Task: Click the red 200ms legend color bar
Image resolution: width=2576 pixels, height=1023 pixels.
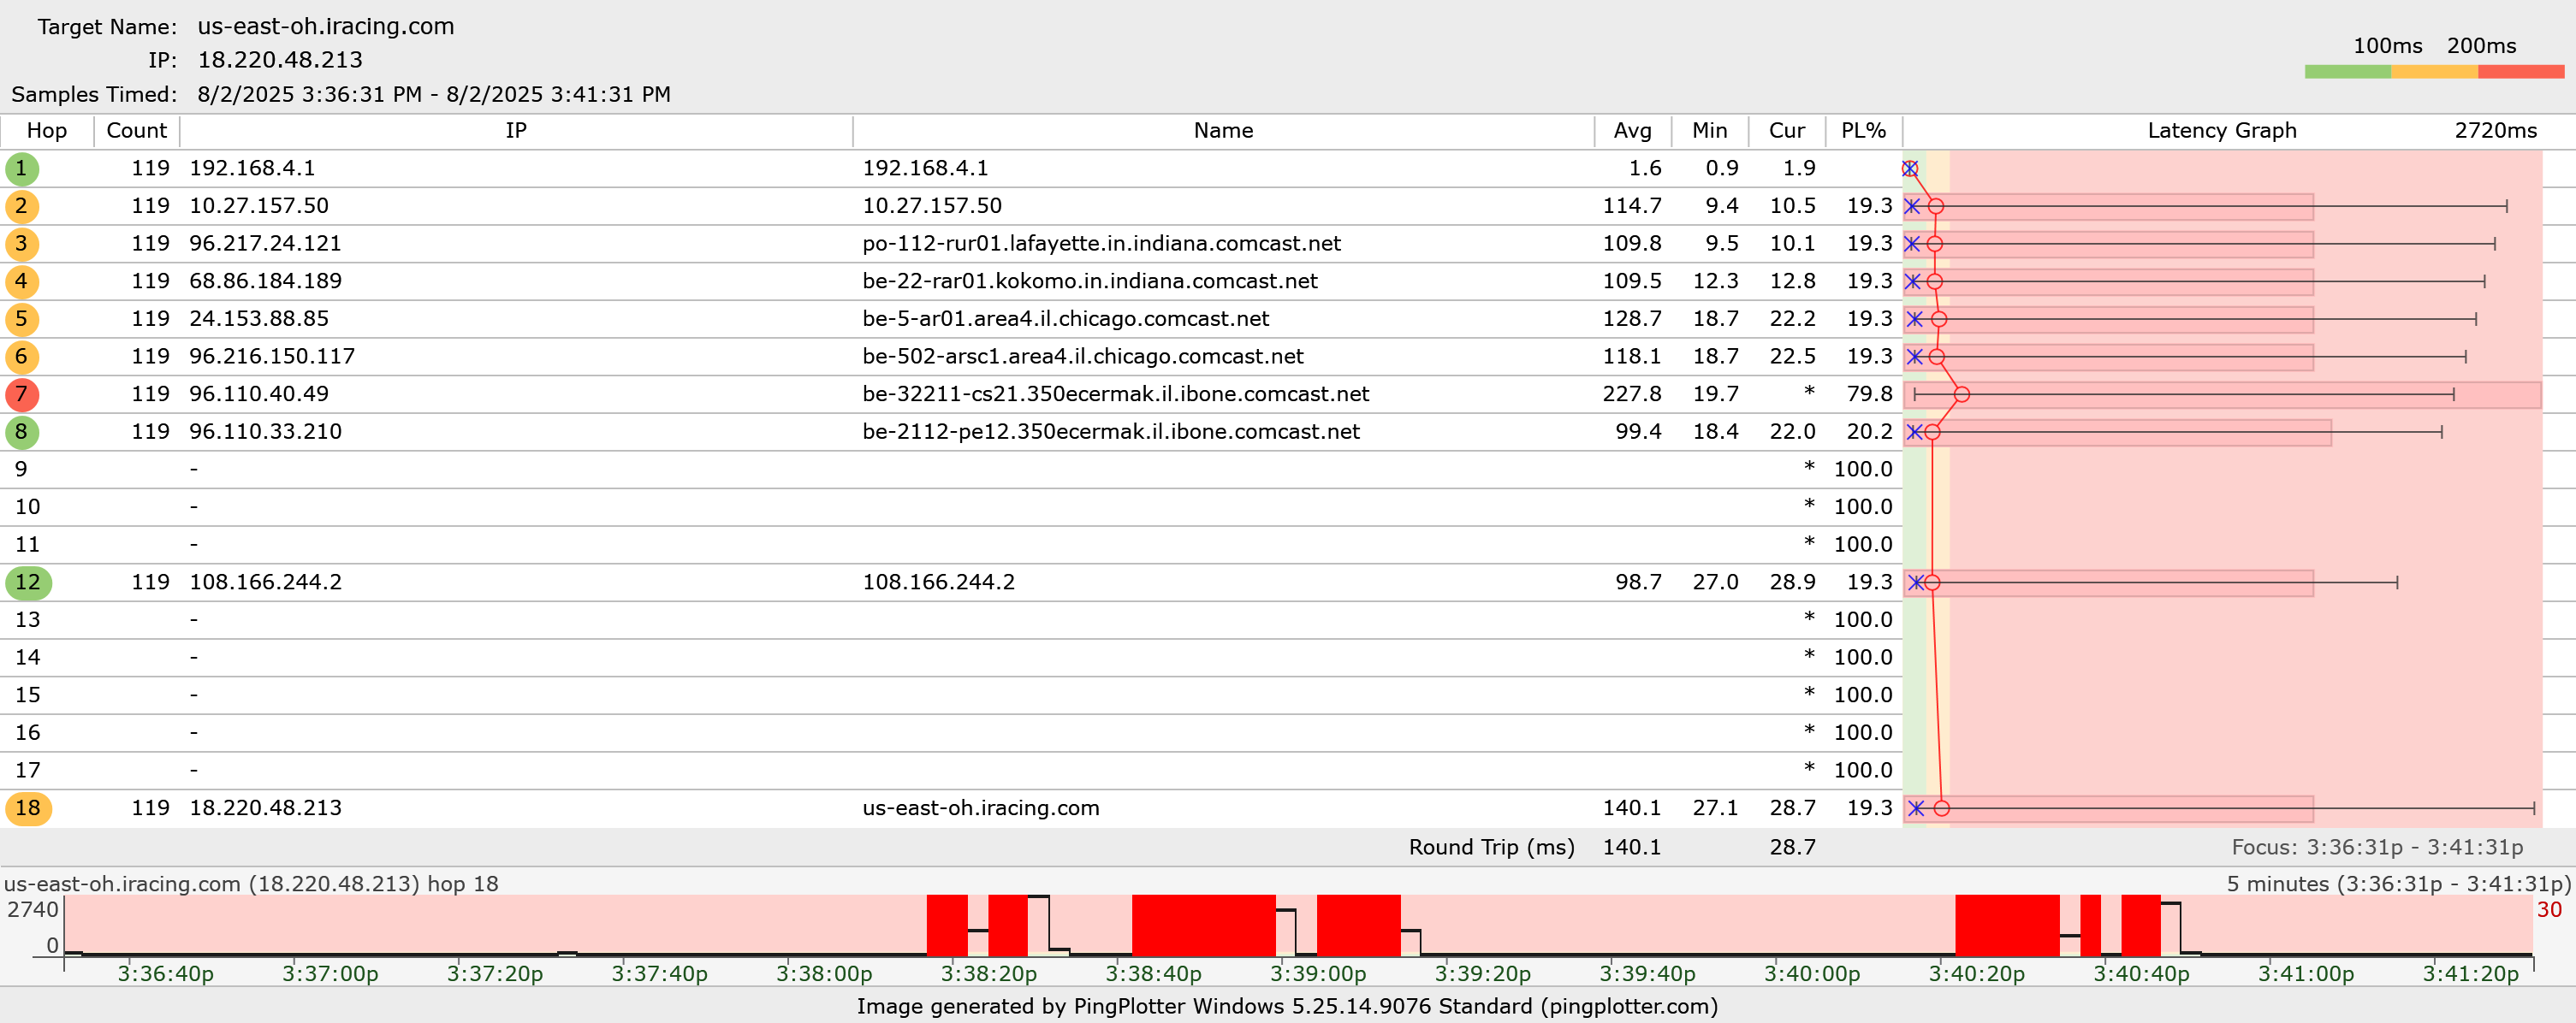Action: (x=2520, y=72)
